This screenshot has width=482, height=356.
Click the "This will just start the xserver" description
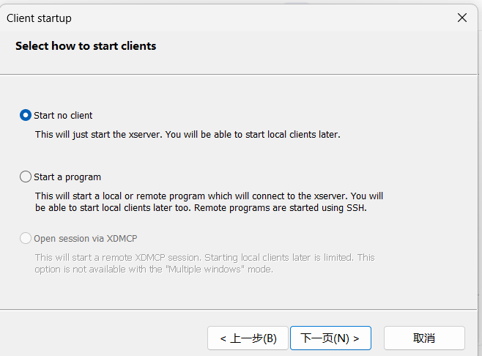(x=188, y=135)
